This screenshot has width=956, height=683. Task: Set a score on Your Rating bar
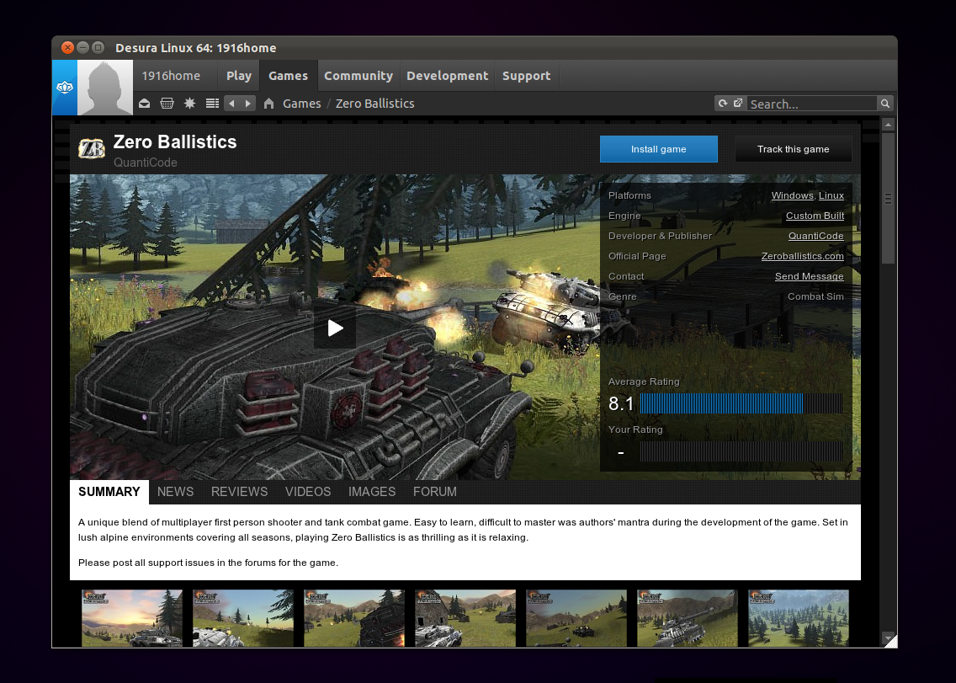click(x=741, y=451)
